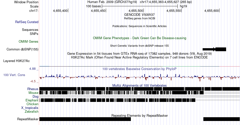Viewport: 240px width, 125px height.
Task: Click the OMIM Gene Phenotypes title
Action: click(x=139, y=38)
